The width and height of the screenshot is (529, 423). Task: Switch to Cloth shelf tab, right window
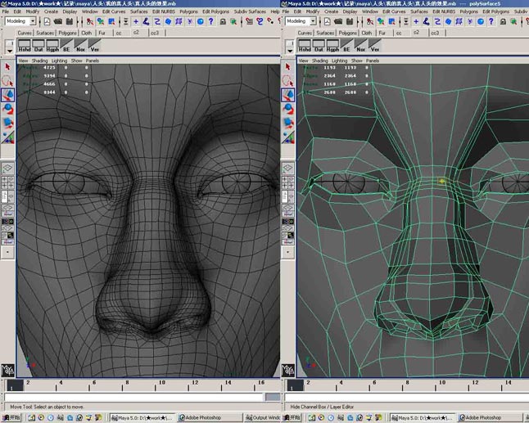[367, 33]
